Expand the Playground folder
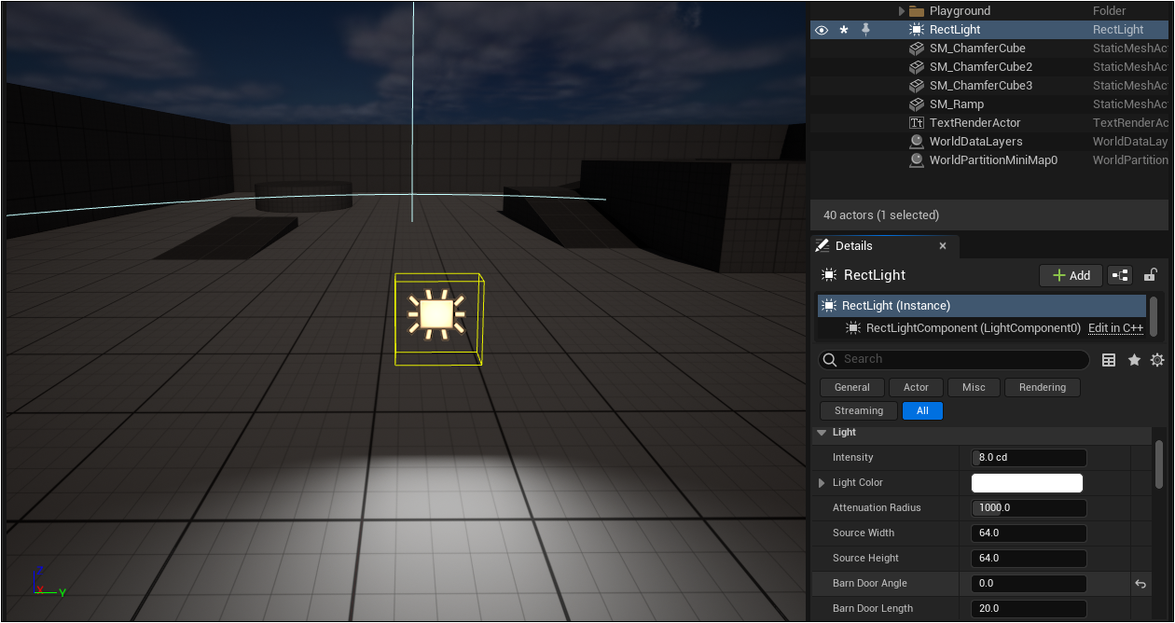 tap(902, 11)
